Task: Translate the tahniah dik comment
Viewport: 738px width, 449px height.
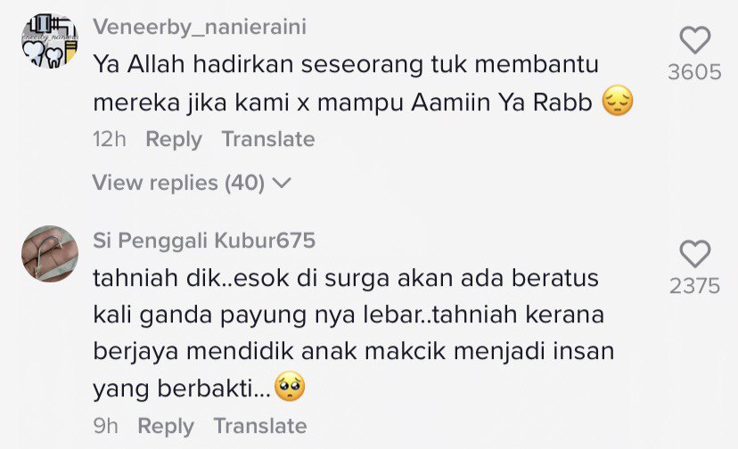Action: point(260,426)
